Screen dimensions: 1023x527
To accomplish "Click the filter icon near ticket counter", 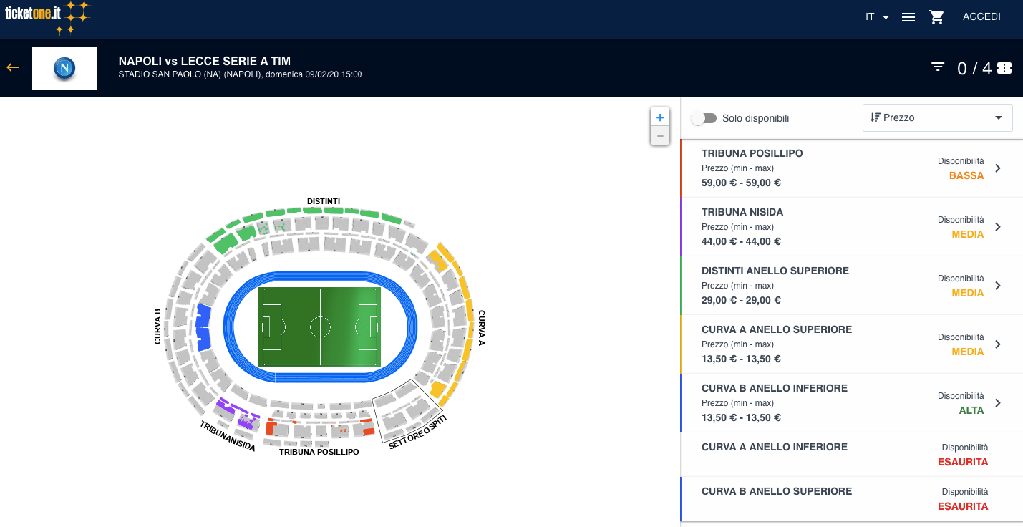I will pyautogui.click(x=938, y=67).
